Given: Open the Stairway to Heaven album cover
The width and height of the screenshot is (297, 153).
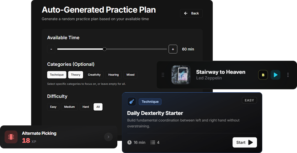Looking at the screenshot, I should (181, 75).
